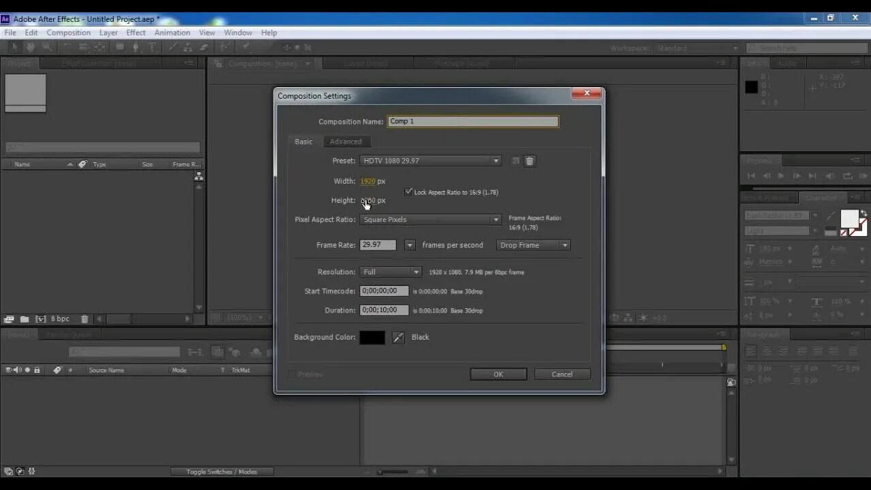Open the Drop Frame dropdown
The width and height of the screenshot is (871, 490).
pyautogui.click(x=533, y=245)
